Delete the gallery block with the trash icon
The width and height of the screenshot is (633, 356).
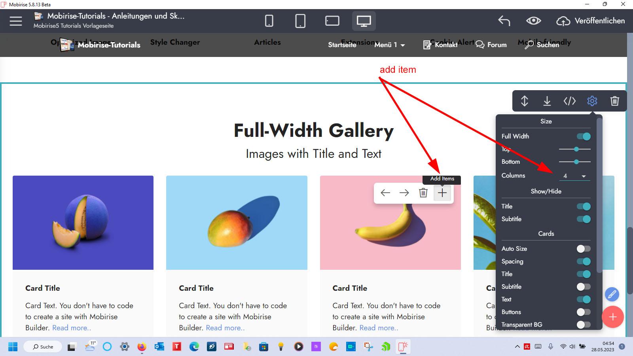pos(615,101)
